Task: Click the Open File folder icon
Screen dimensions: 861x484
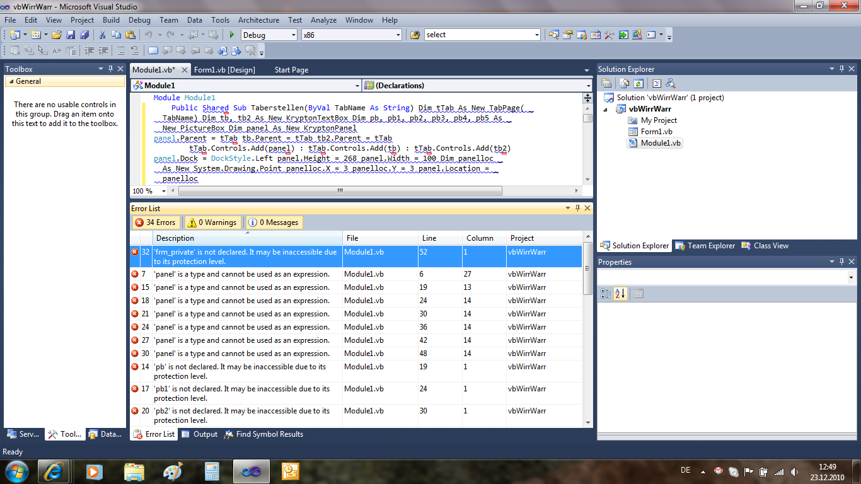Action: coord(57,35)
